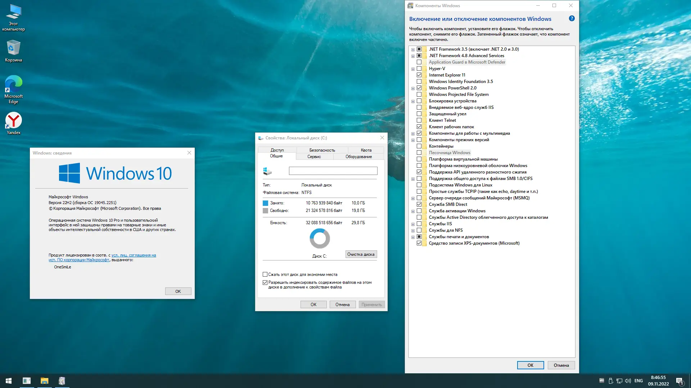Screen dimensions: 691x388
Task: Check Сжать этот диск для экономии места
Action: pos(265,274)
